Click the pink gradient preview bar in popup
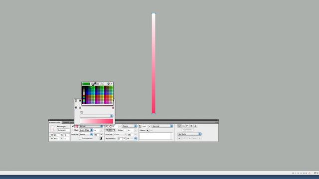The image size is (319, 179). click(x=96, y=121)
